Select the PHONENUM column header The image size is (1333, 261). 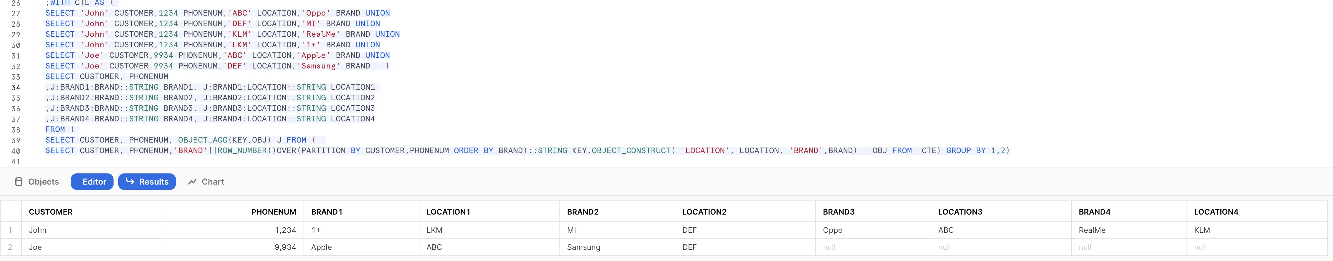point(273,212)
